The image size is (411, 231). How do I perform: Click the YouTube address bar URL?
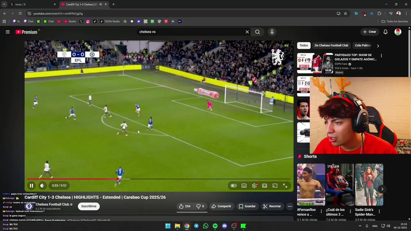(58, 13)
